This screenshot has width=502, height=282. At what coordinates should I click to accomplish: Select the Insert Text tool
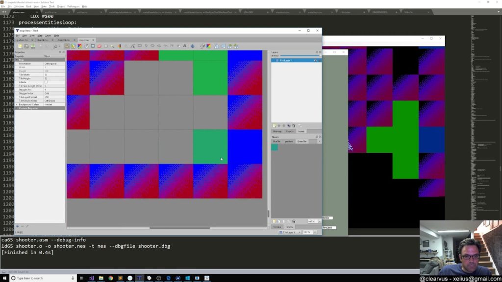tap(185, 46)
